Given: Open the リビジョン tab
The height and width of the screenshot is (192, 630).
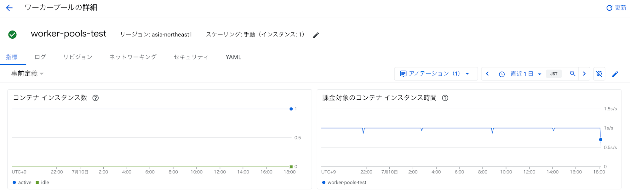Looking at the screenshot, I should (x=78, y=57).
